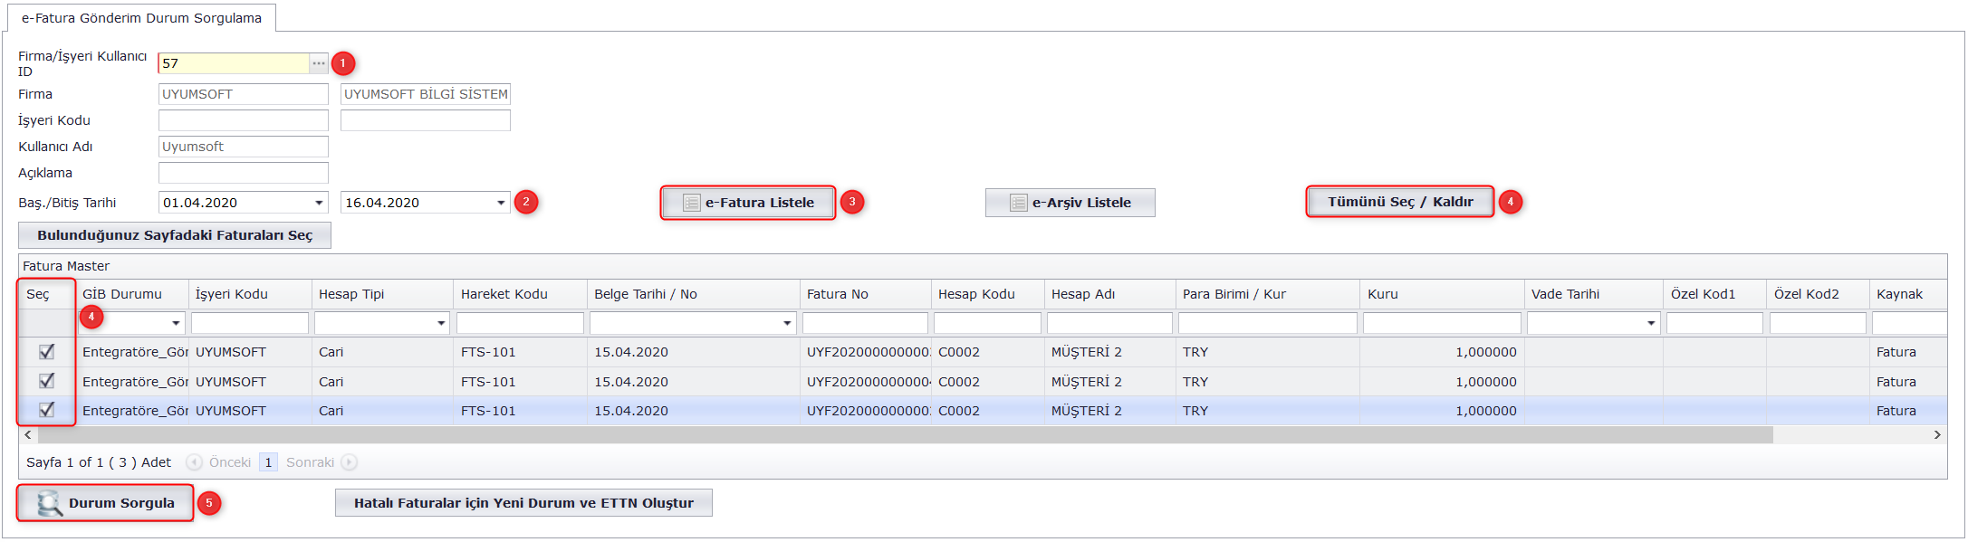Image resolution: width=1968 pixels, height=542 pixels.
Task: Uncheck the second invoice row checkbox
Action: pyautogui.click(x=47, y=381)
